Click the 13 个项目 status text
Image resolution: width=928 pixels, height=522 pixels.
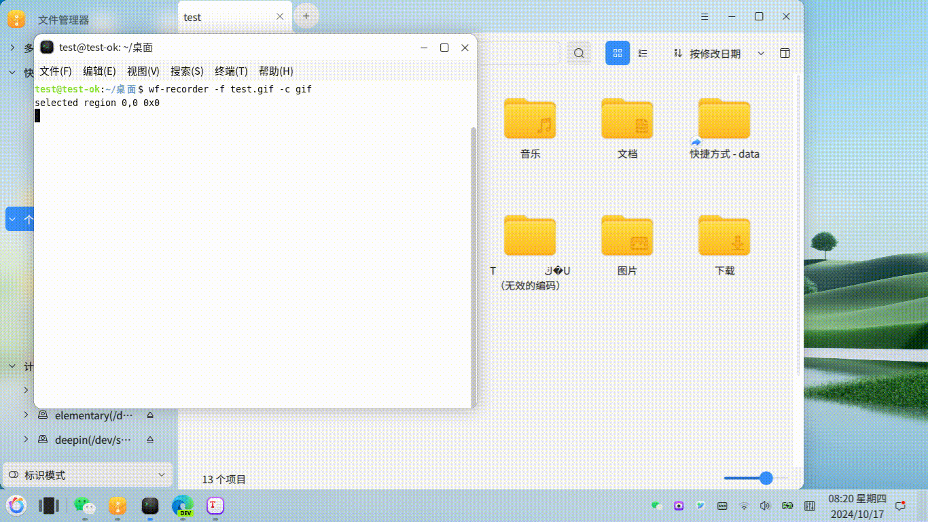[224, 479]
